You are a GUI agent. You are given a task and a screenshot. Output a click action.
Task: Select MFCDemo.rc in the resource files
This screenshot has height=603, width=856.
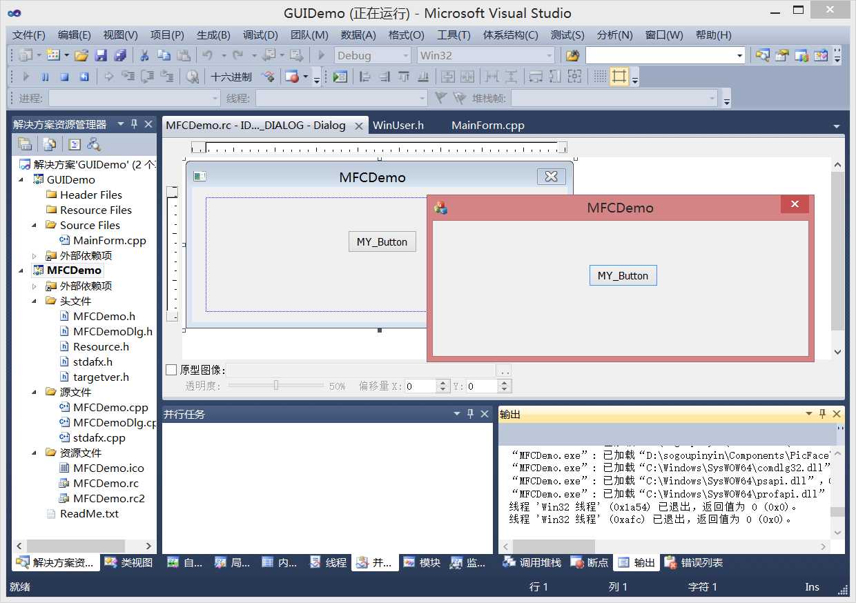point(106,484)
